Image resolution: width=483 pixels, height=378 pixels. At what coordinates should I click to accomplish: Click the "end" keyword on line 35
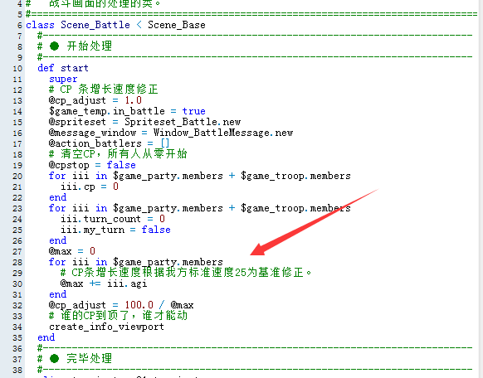click(46, 337)
